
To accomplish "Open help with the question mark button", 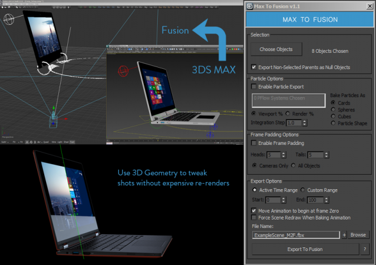I will coord(365,250).
